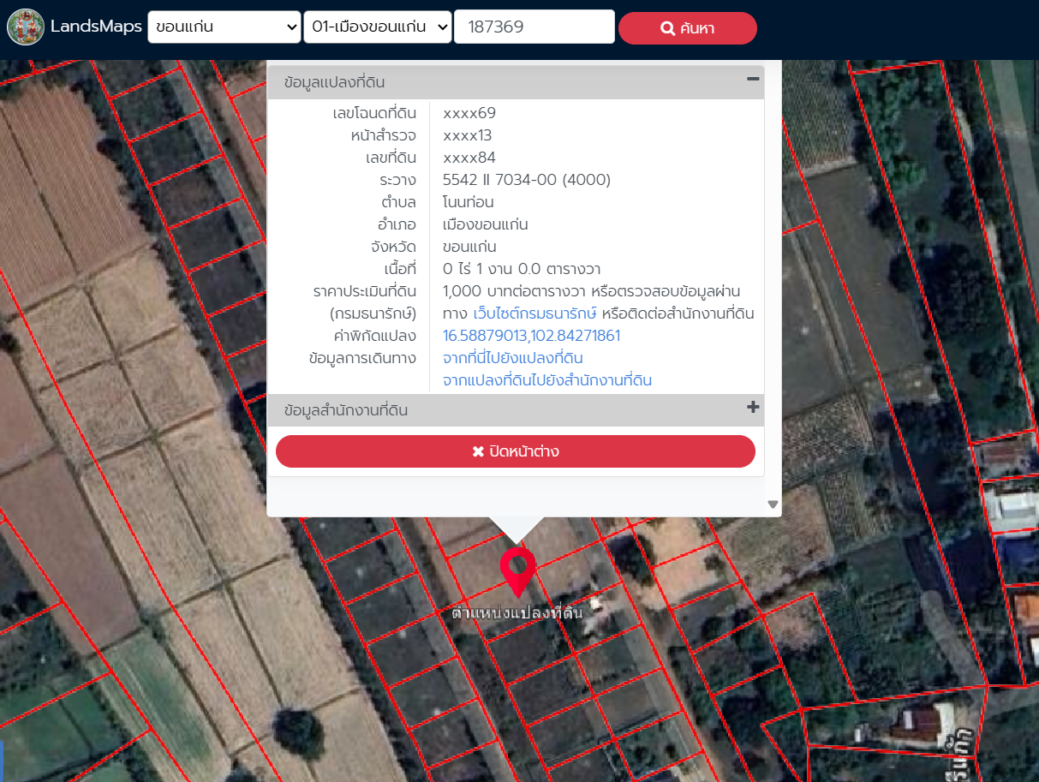Click the popup scroll-down arrow
Viewport: 1039px width, 782px height.
(773, 504)
